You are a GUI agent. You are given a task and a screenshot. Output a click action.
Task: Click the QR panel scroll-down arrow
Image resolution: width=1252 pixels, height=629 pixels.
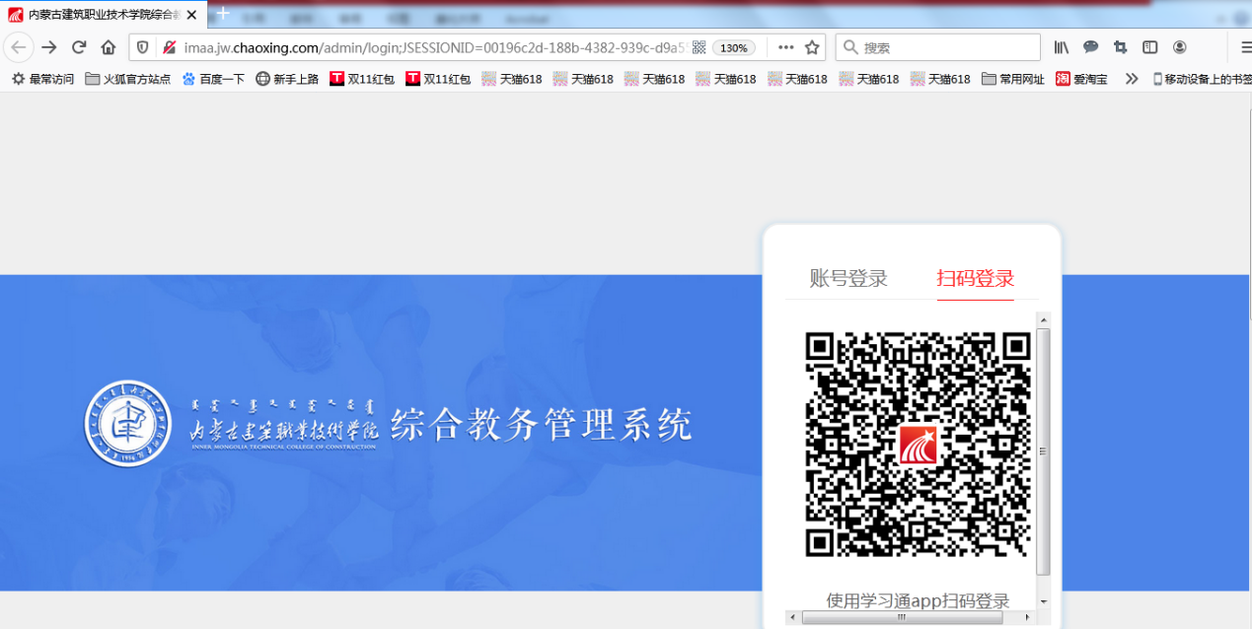point(1044,601)
